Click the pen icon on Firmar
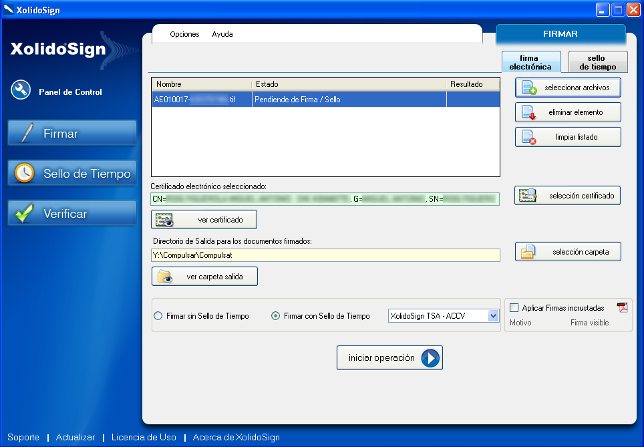 (x=27, y=133)
